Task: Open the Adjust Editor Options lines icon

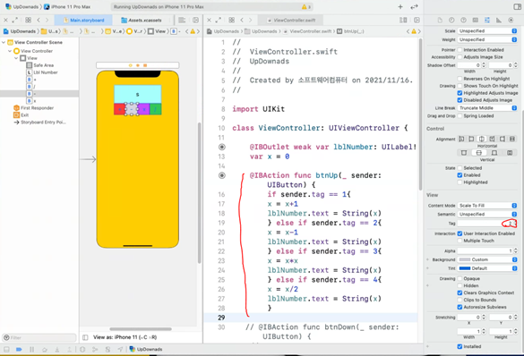Action: (182, 21)
